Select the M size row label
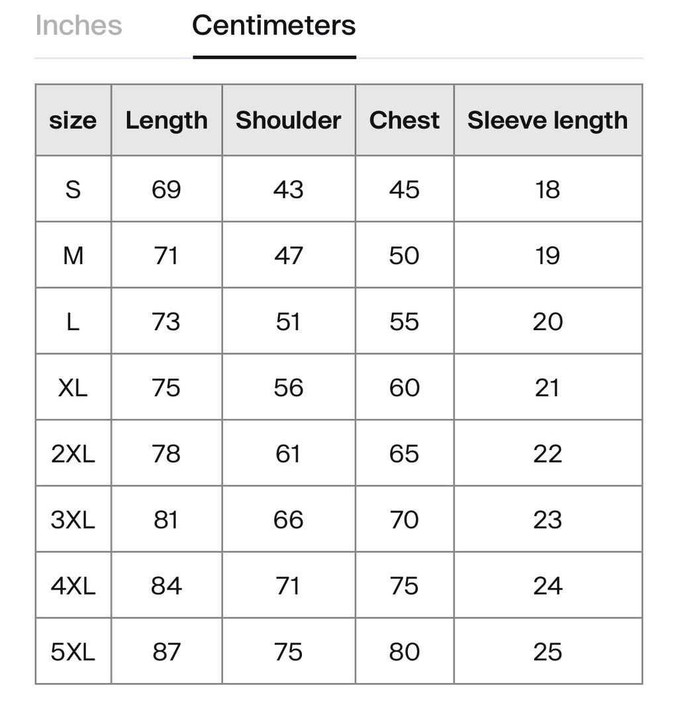 [x=73, y=255]
